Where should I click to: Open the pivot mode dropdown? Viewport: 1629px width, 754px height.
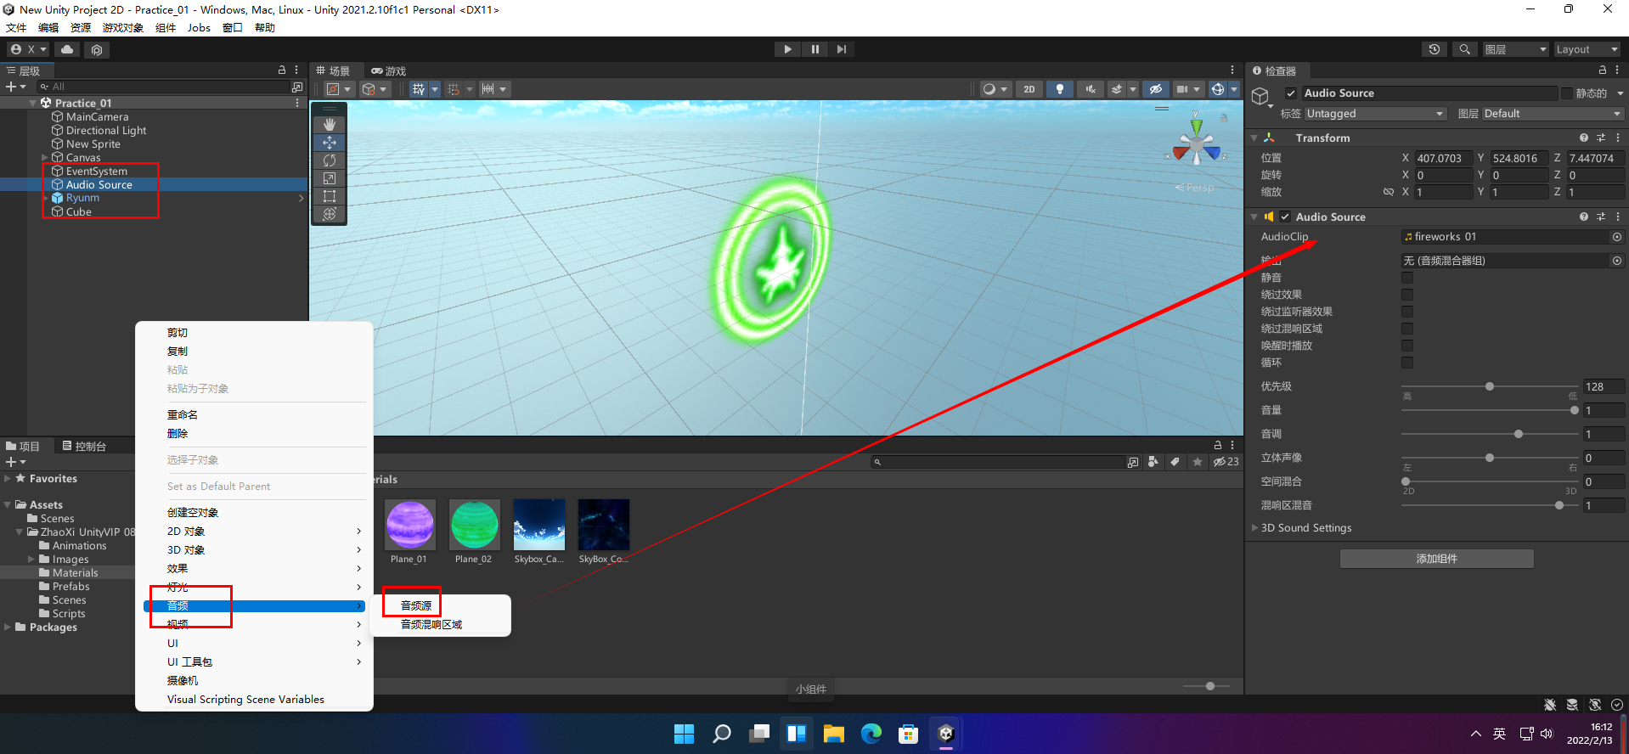(340, 89)
